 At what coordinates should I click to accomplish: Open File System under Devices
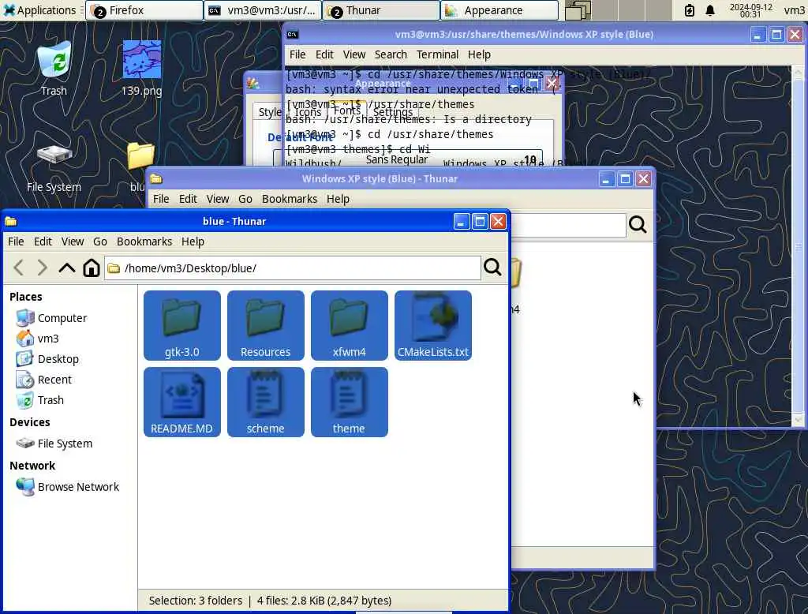point(54,444)
